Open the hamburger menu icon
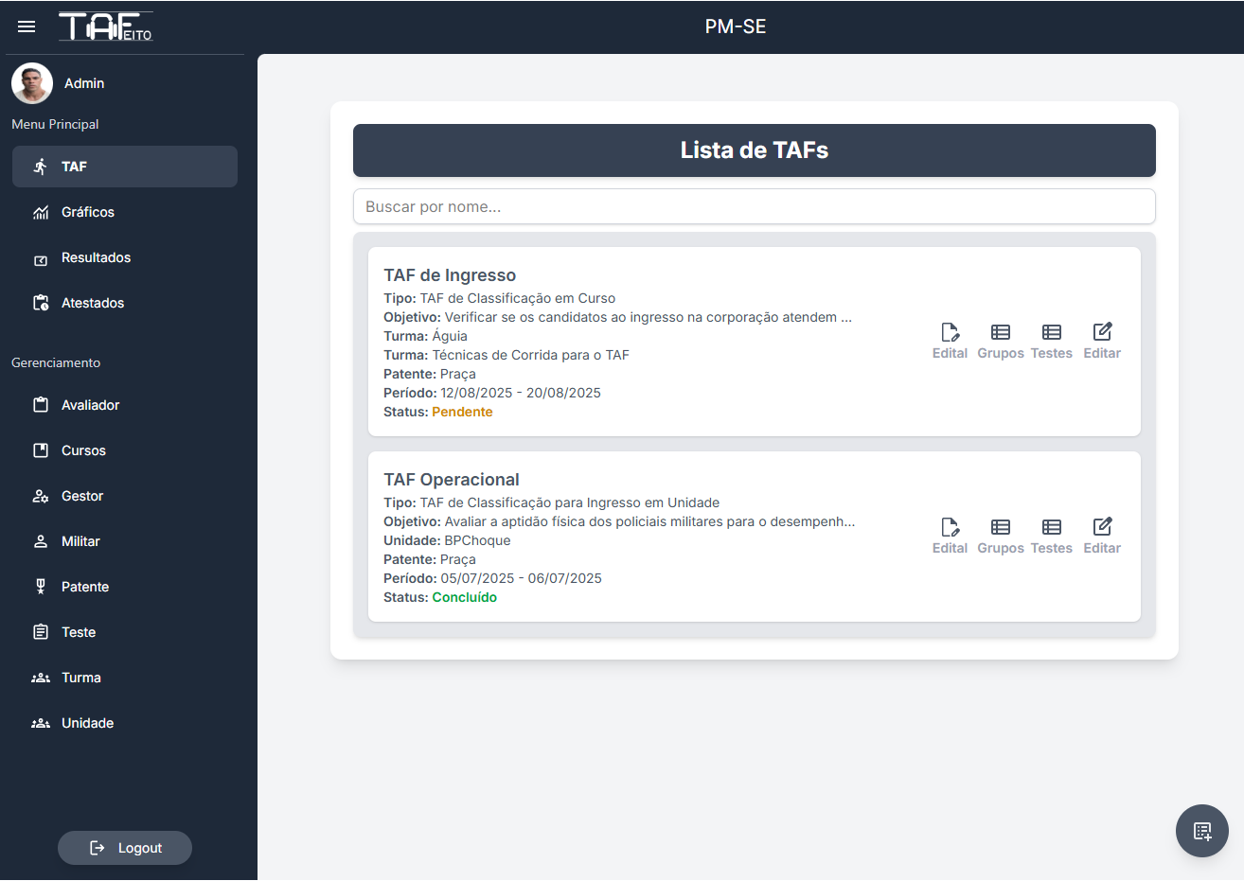This screenshot has height=881, width=1244. pos(27,26)
